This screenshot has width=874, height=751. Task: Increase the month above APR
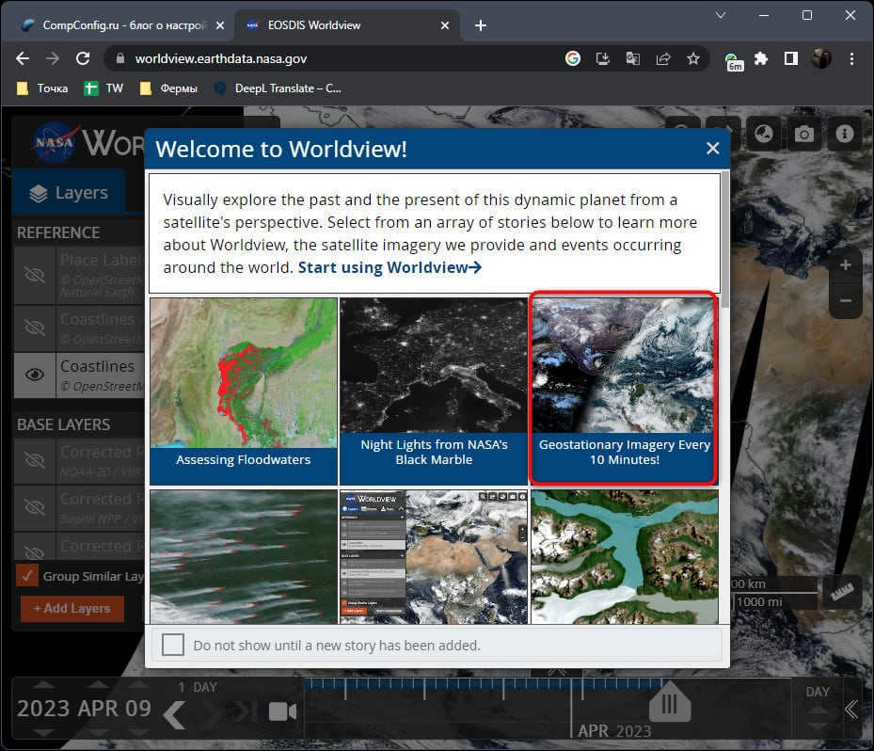point(98,685)
